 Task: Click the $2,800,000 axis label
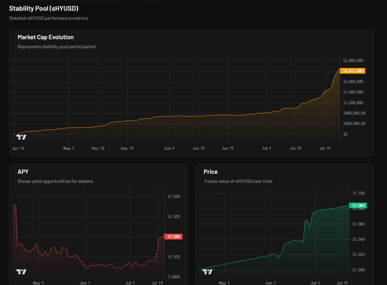coord(353,61)
